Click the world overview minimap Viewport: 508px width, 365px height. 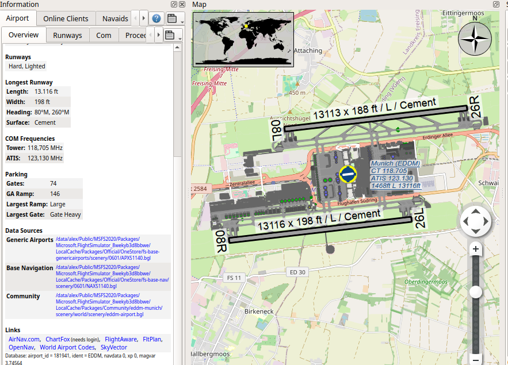click(243, 40)
